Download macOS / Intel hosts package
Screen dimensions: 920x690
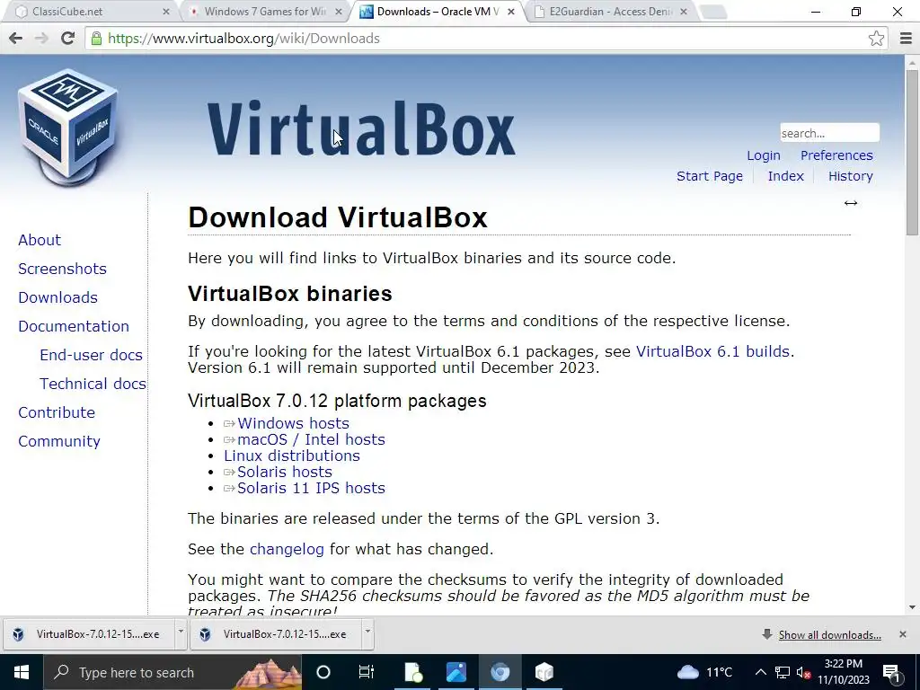click(311, 439)
